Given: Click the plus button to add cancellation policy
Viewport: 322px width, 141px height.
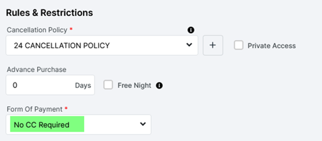Looking at the screenshot, I should click(x=213, y=45).
